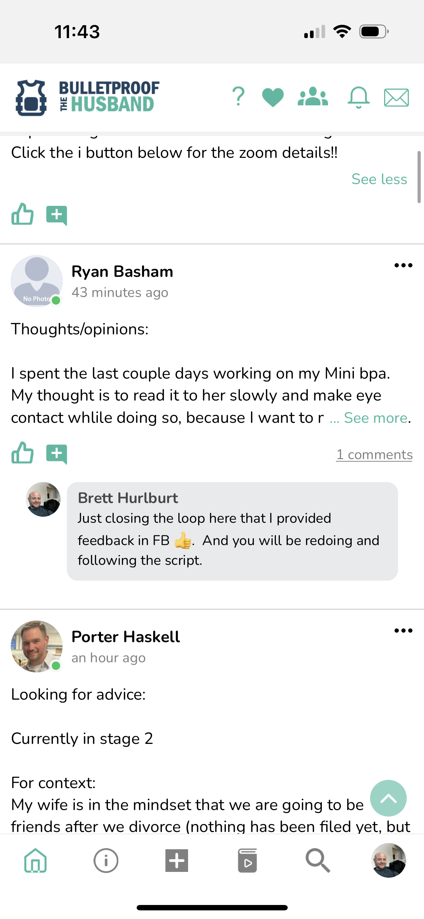Open the help question mark icon
This screenshot has height=919, width=424.
238,97
